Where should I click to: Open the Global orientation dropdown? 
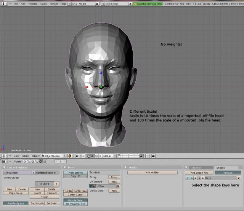tap(109, 156)
